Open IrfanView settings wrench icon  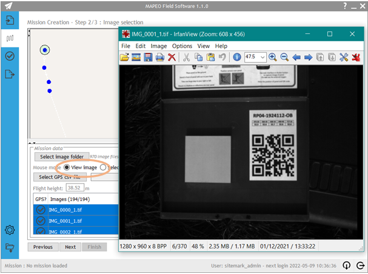point(344,57)
